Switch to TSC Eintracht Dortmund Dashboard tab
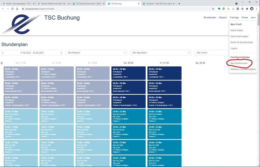The height and width of the screenshot is (167, 260). click(x=88, y=4)
